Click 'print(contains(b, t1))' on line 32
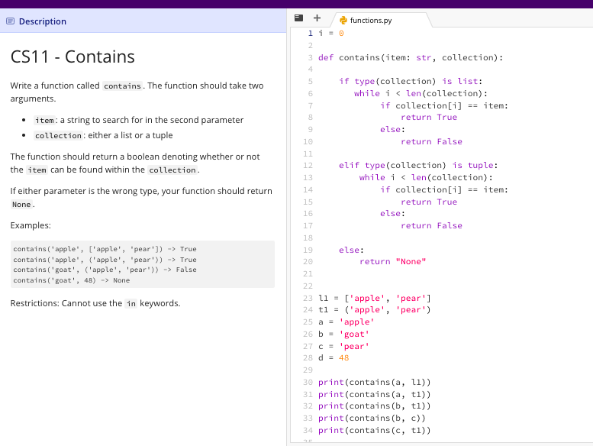 (x=375, y=406)
